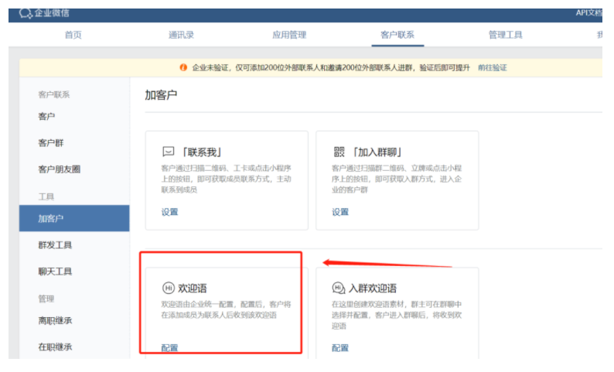
Task: Select the 客户联系 tab
Action: point(397,35)
